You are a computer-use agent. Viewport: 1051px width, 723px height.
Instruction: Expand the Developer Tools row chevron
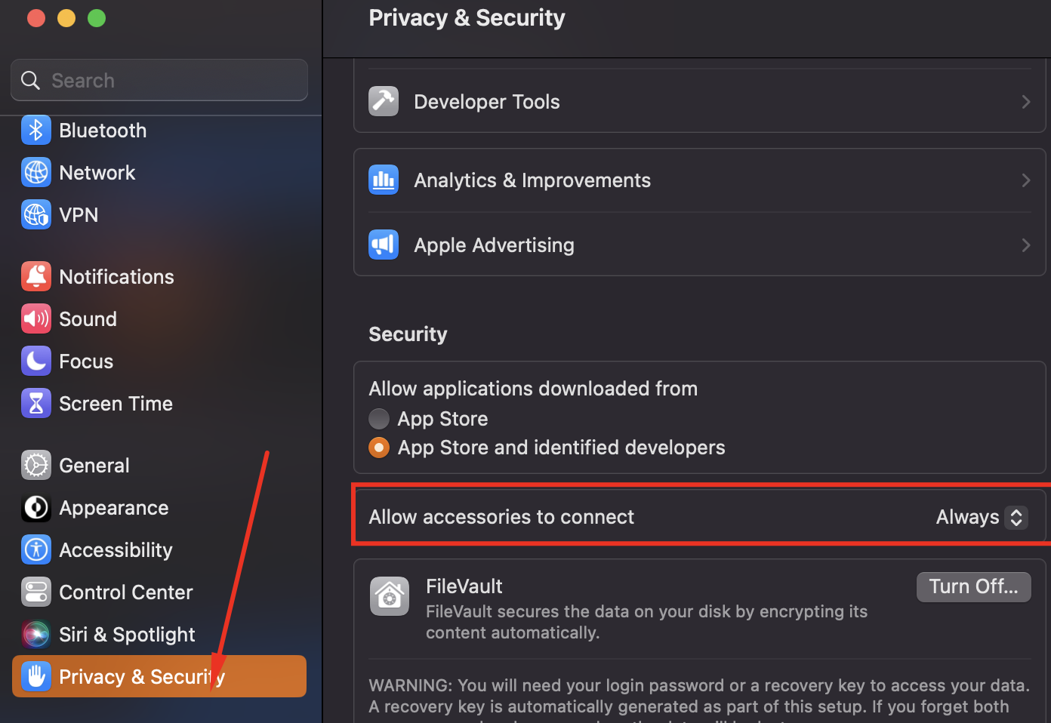[1025, 102]
